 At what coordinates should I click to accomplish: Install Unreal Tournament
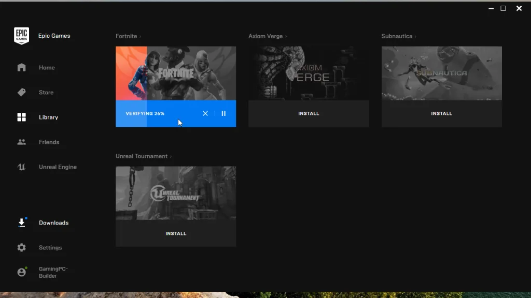176,233
